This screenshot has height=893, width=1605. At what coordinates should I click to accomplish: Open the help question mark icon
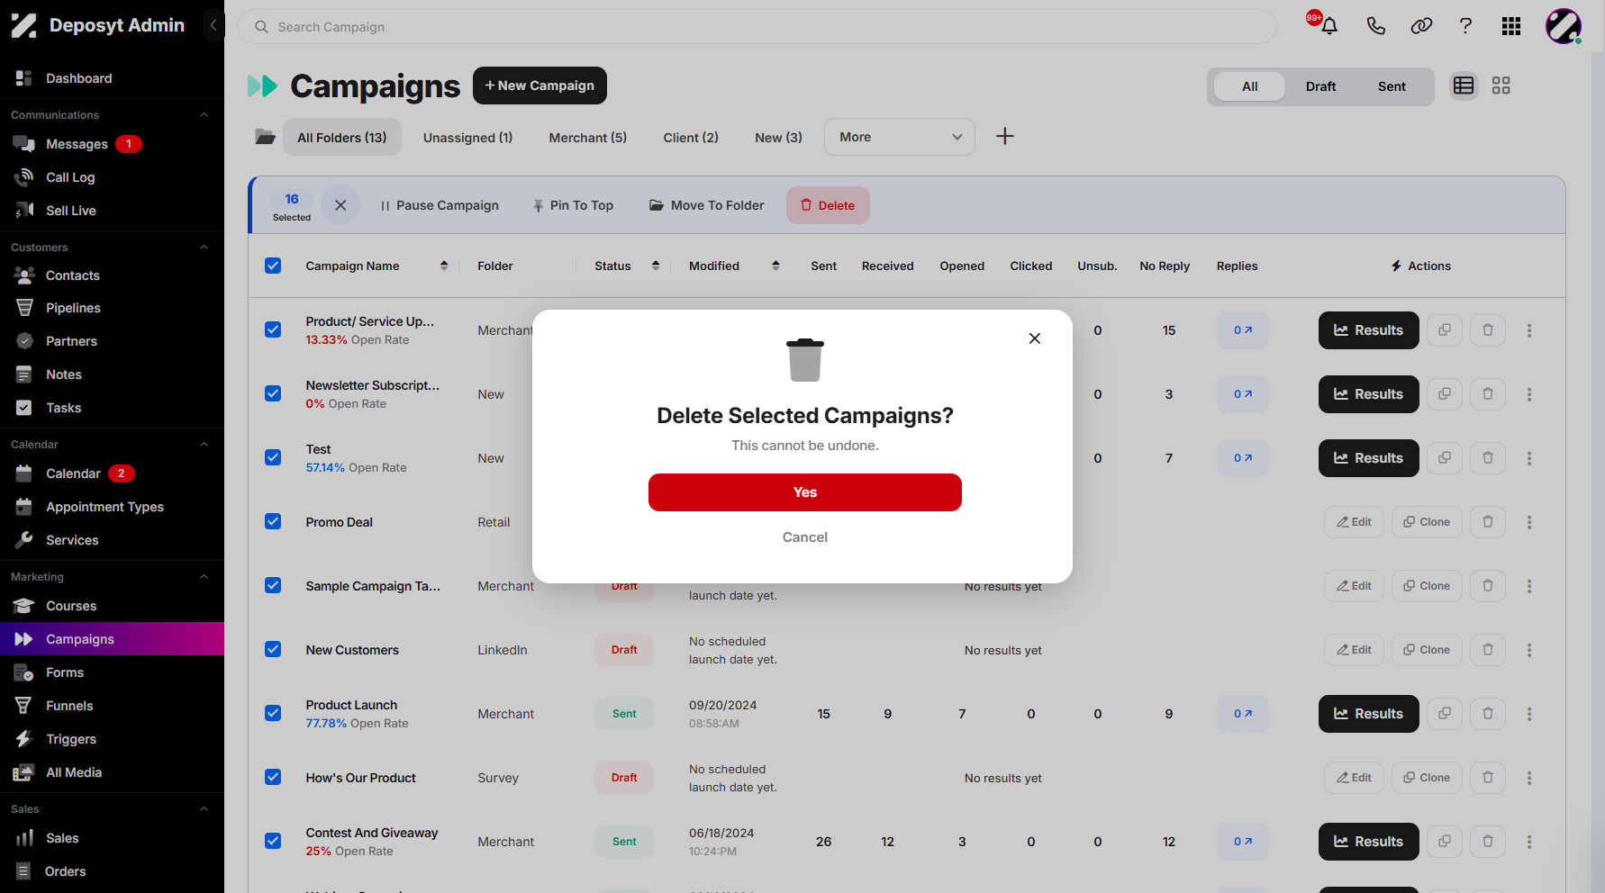point(1465,26)
